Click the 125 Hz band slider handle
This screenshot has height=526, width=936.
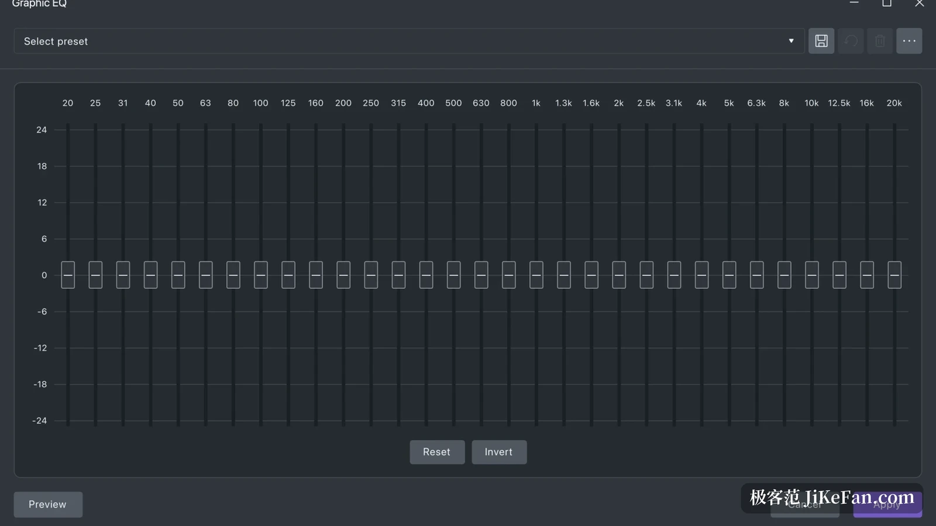[288, 275]
